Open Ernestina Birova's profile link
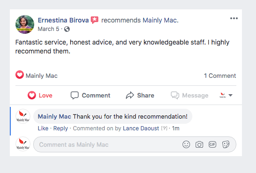The image size is (256, 173). point(63,20)
